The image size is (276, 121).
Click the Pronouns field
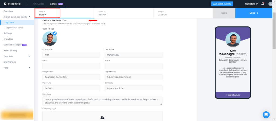pos(71,88)
